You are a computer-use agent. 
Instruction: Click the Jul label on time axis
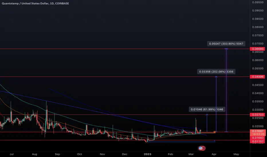pyautogui.click(x=11, y=154)
